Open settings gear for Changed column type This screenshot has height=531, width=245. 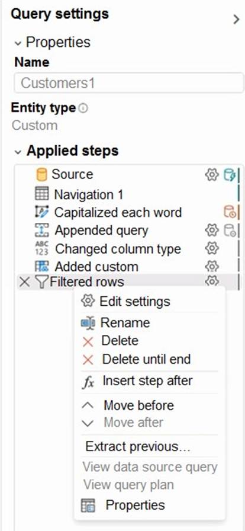coord(212,248)
